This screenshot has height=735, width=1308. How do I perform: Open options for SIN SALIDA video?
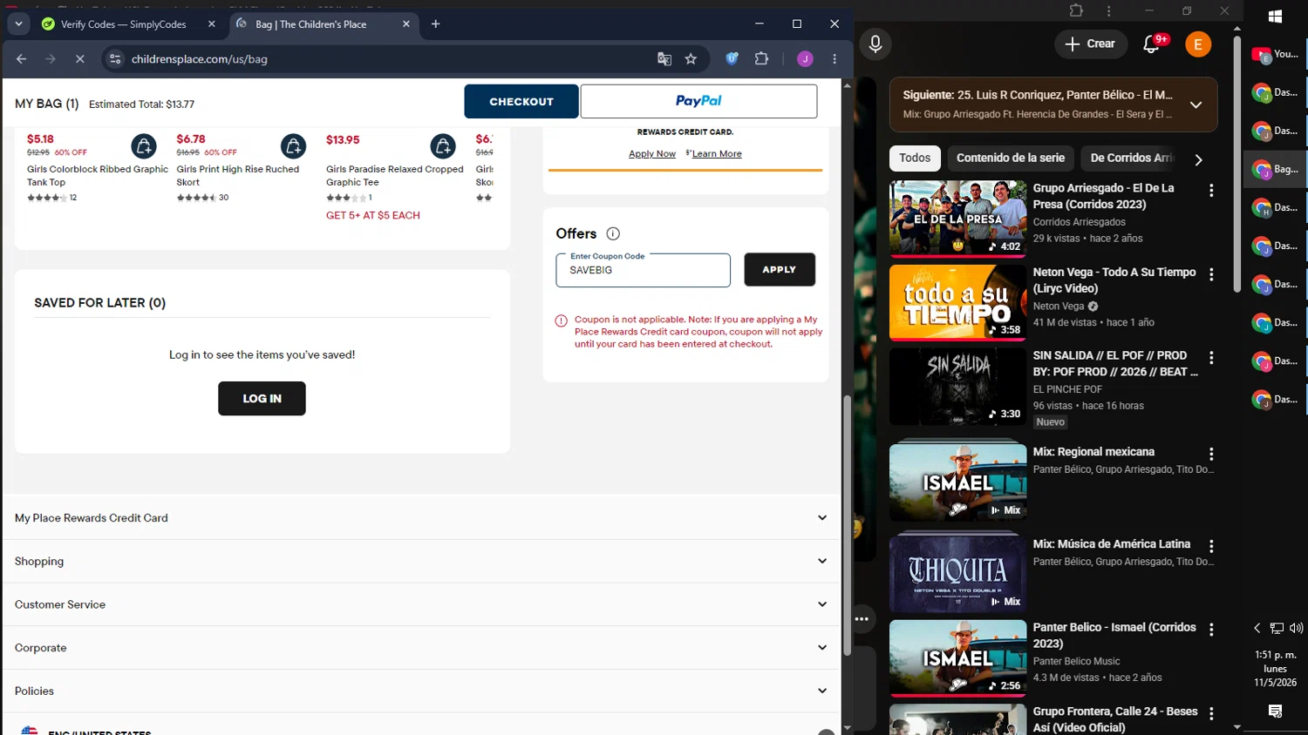coord(1211,358)
